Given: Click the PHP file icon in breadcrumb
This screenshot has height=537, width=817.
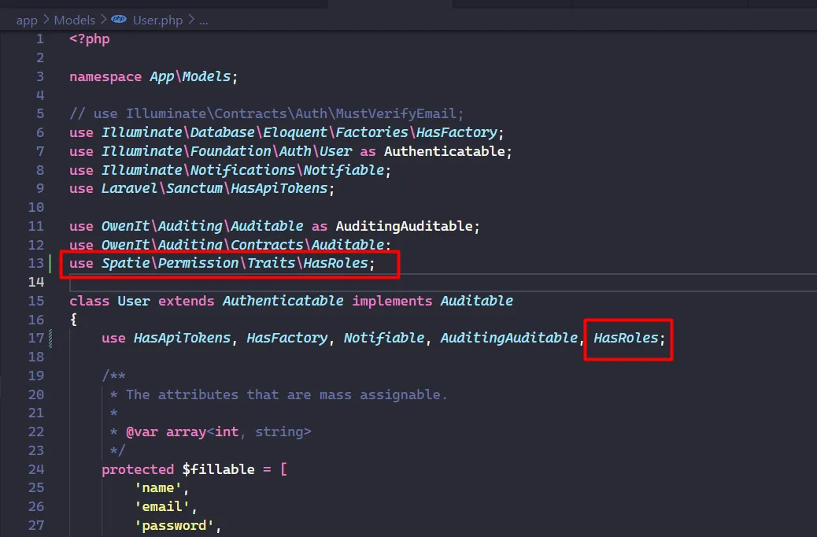Looking at the screenshot, I should 119,20.
